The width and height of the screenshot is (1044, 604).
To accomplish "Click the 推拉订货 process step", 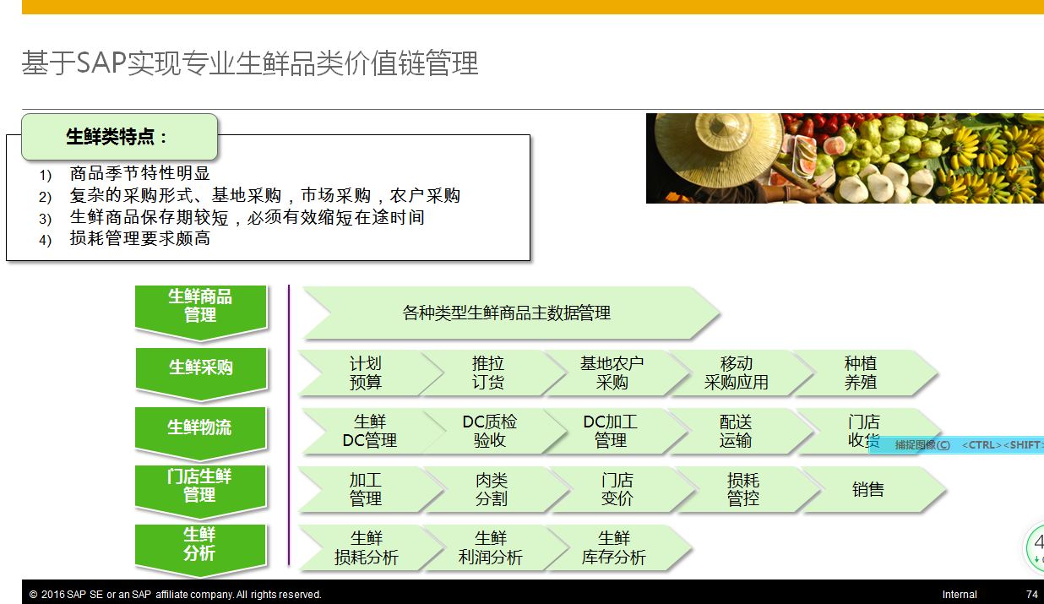I will pyautogui.click(x=492, y=373).
